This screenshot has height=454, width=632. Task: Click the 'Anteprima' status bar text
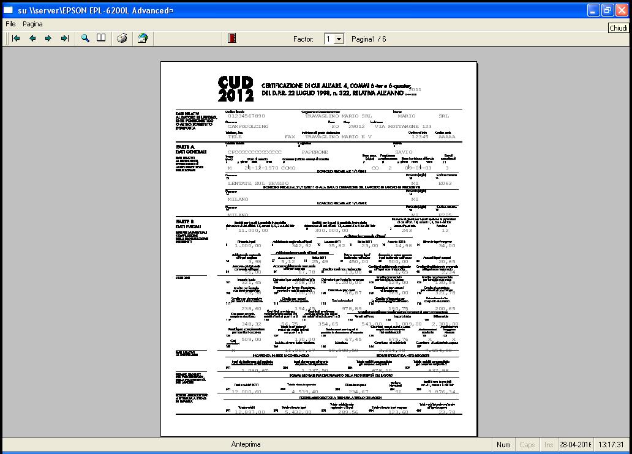tap(246, 444)
